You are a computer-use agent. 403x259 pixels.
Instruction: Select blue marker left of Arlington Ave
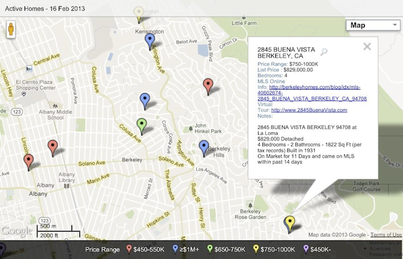tap(145, 100)
